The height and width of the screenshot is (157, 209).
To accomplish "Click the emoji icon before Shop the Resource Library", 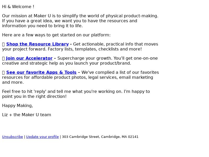I will click(x=3, y=44).
